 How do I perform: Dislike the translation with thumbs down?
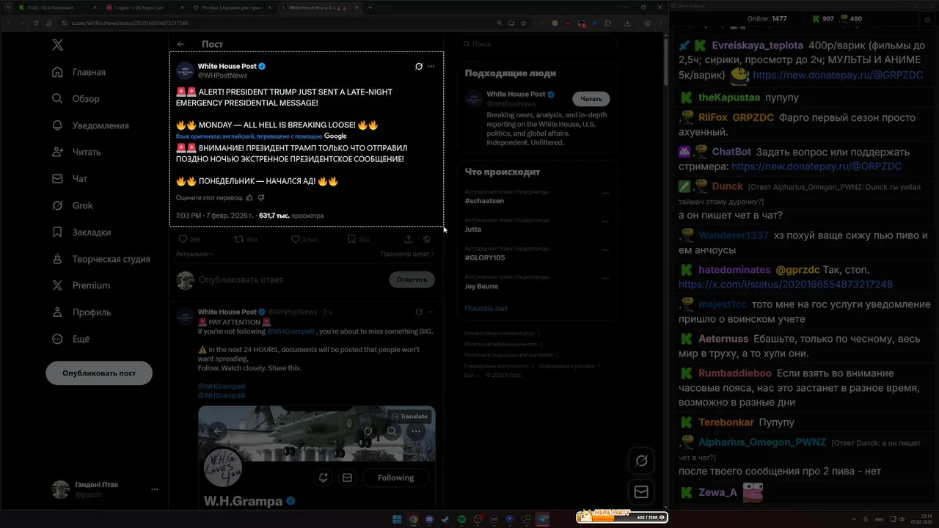pos(261,197)
